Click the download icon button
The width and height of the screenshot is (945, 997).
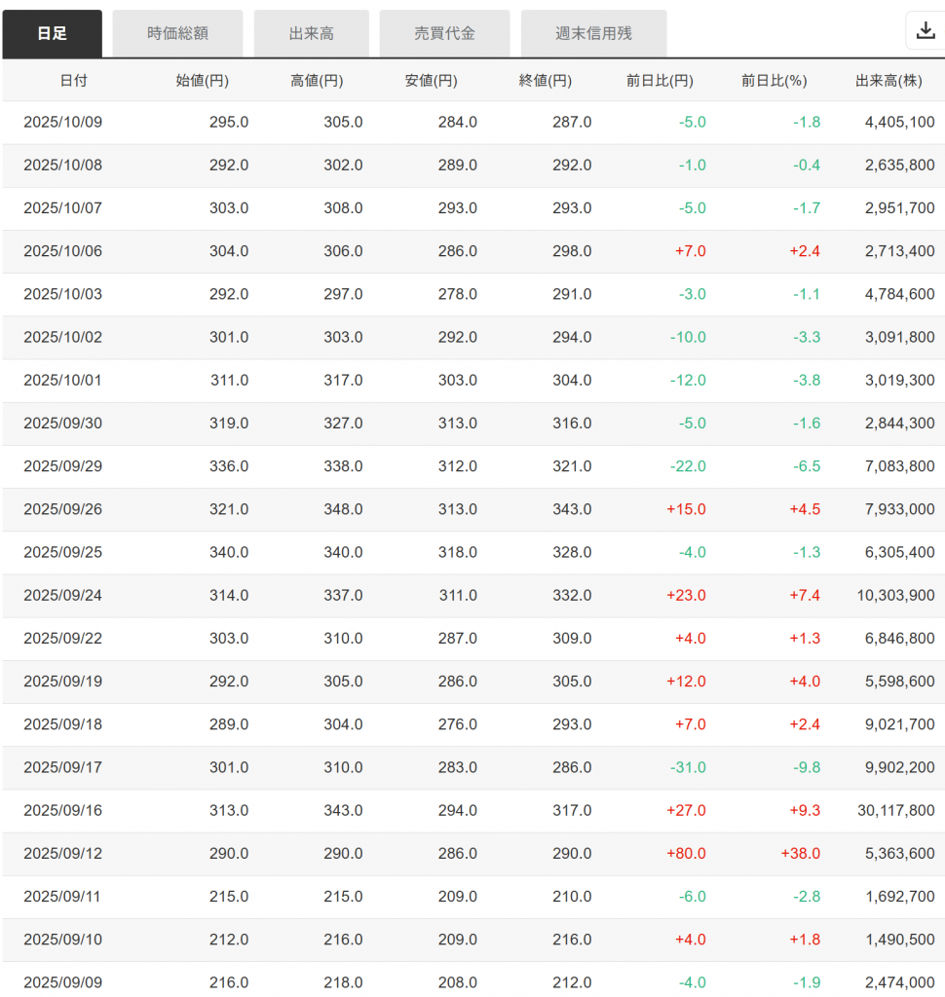(925, 31)
